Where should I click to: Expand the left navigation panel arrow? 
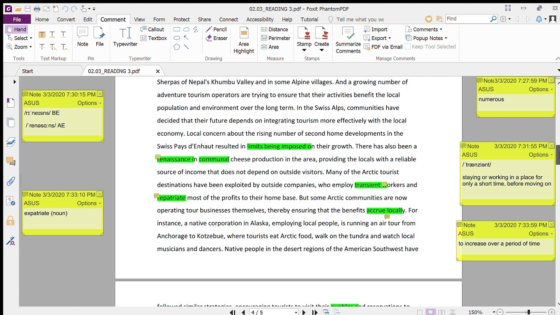(x=14, y=82)
